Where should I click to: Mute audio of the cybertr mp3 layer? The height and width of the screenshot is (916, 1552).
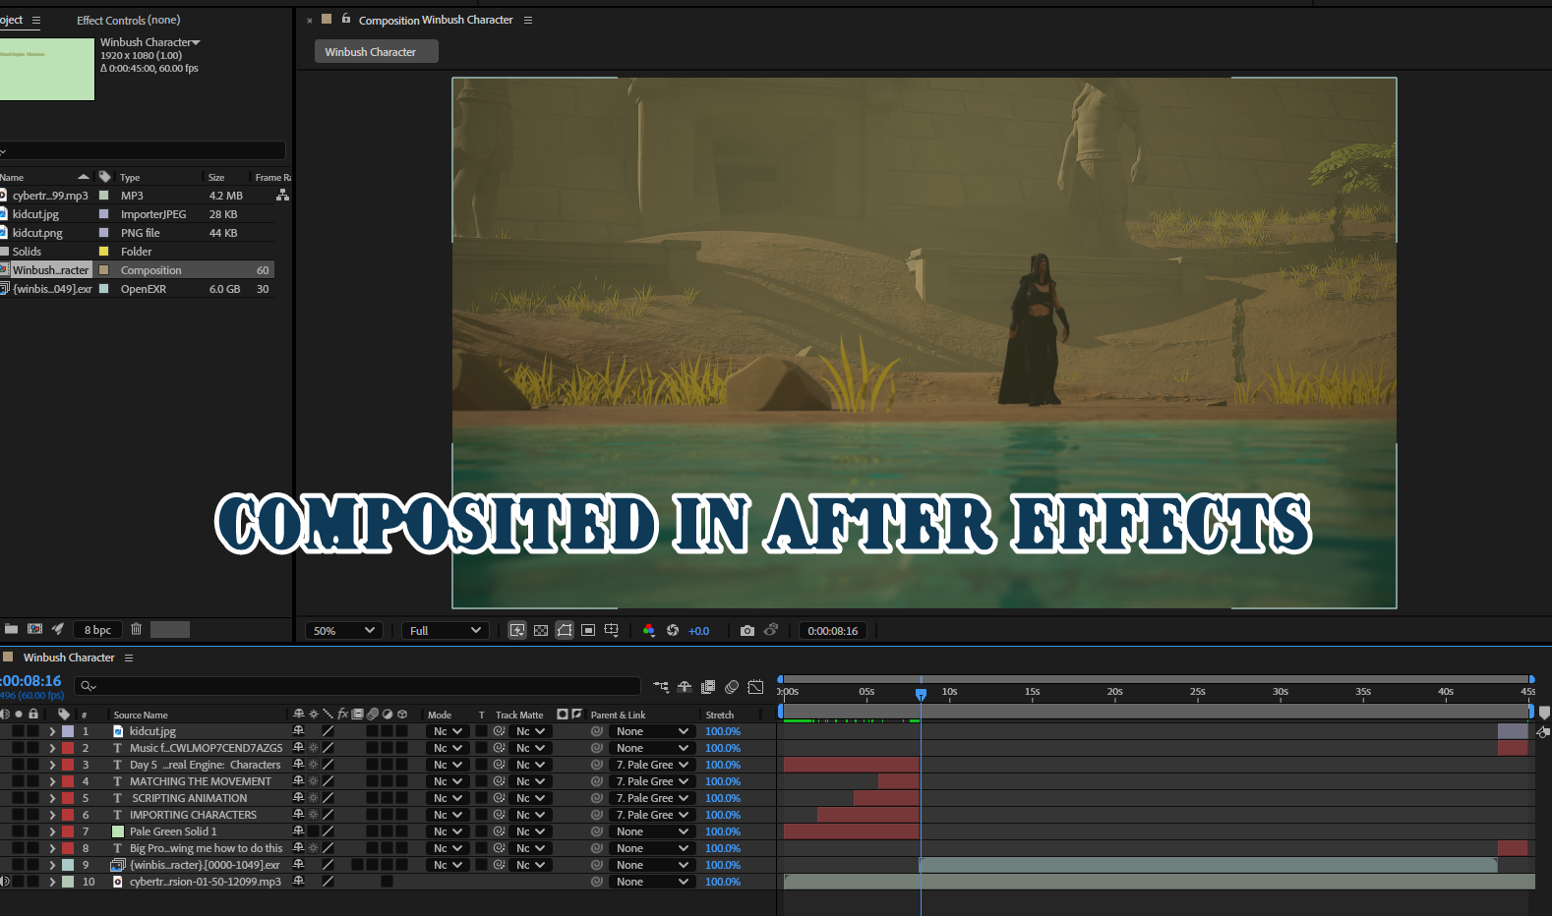tap(5, 882)
